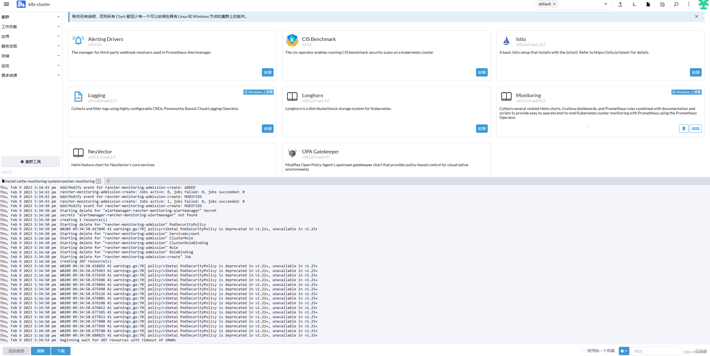Install the Istio chart
710x356 pixels.
pos(695,72)
